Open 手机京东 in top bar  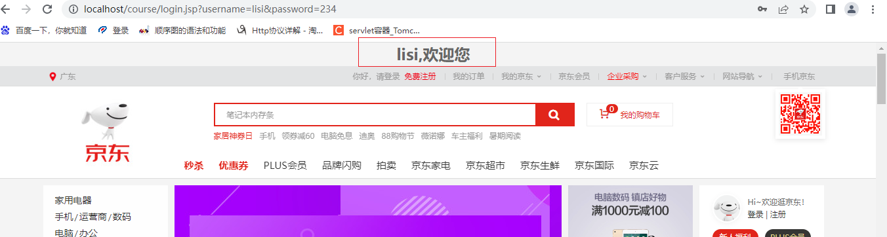[799, 77]
